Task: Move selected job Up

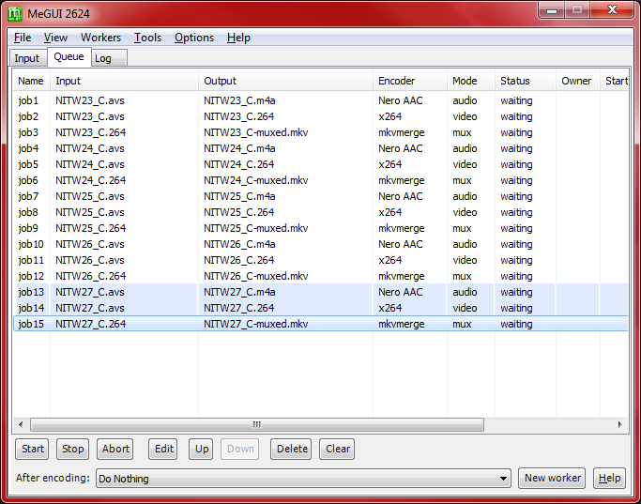Action: [x=202, y=449]
